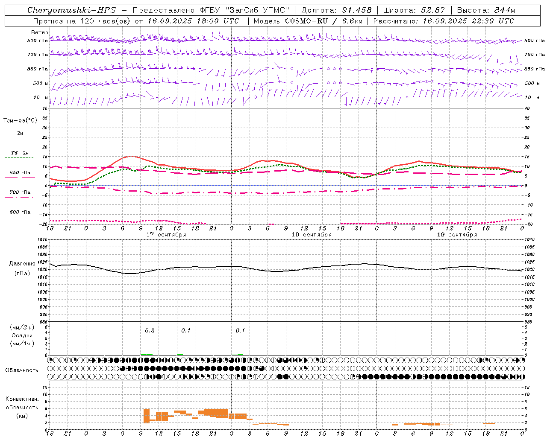
Task: Select the Тем-ра(°C) axis label
Action: 20,121
